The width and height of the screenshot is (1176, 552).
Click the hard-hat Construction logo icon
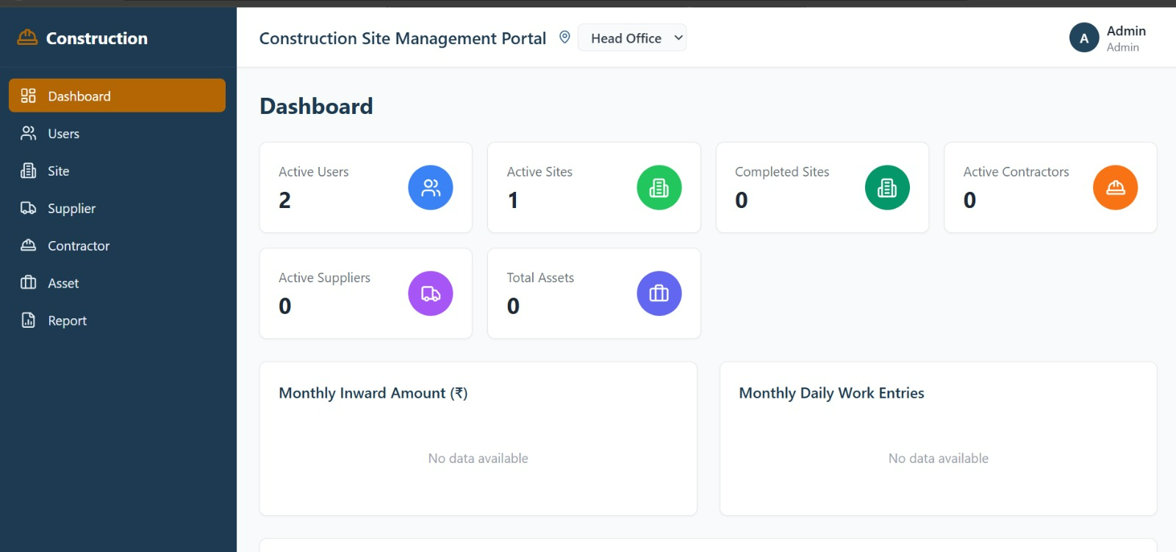tap(27, 37)
